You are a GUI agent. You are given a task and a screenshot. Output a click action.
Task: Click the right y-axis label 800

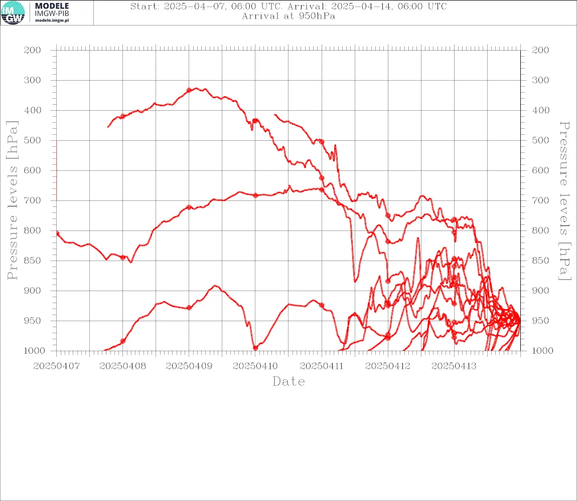(540, 231)
